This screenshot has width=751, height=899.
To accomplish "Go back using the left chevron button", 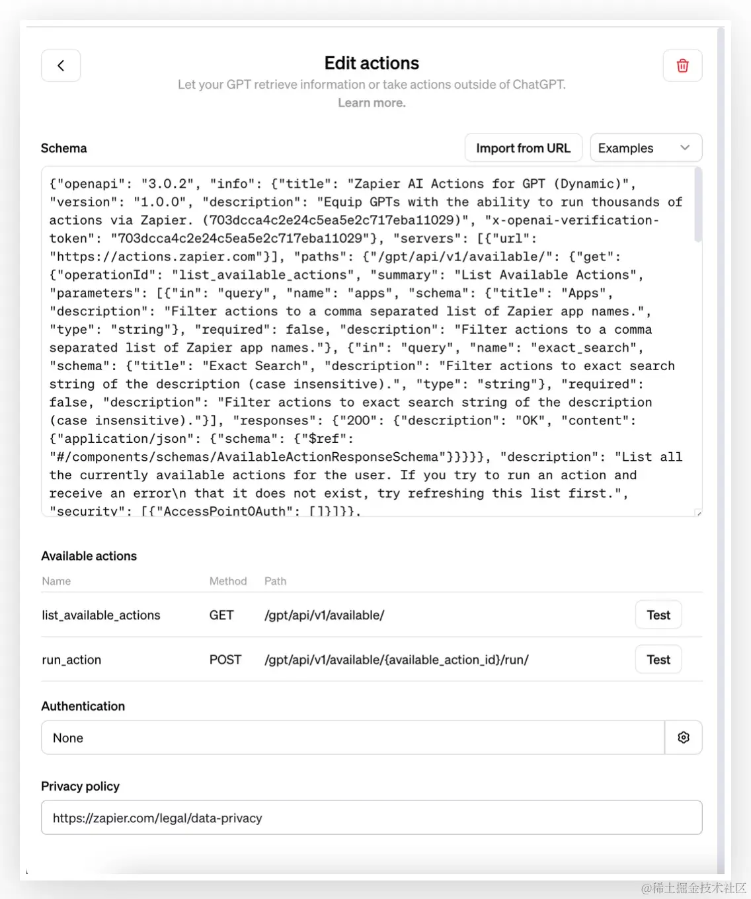I will tap(61, 65).
